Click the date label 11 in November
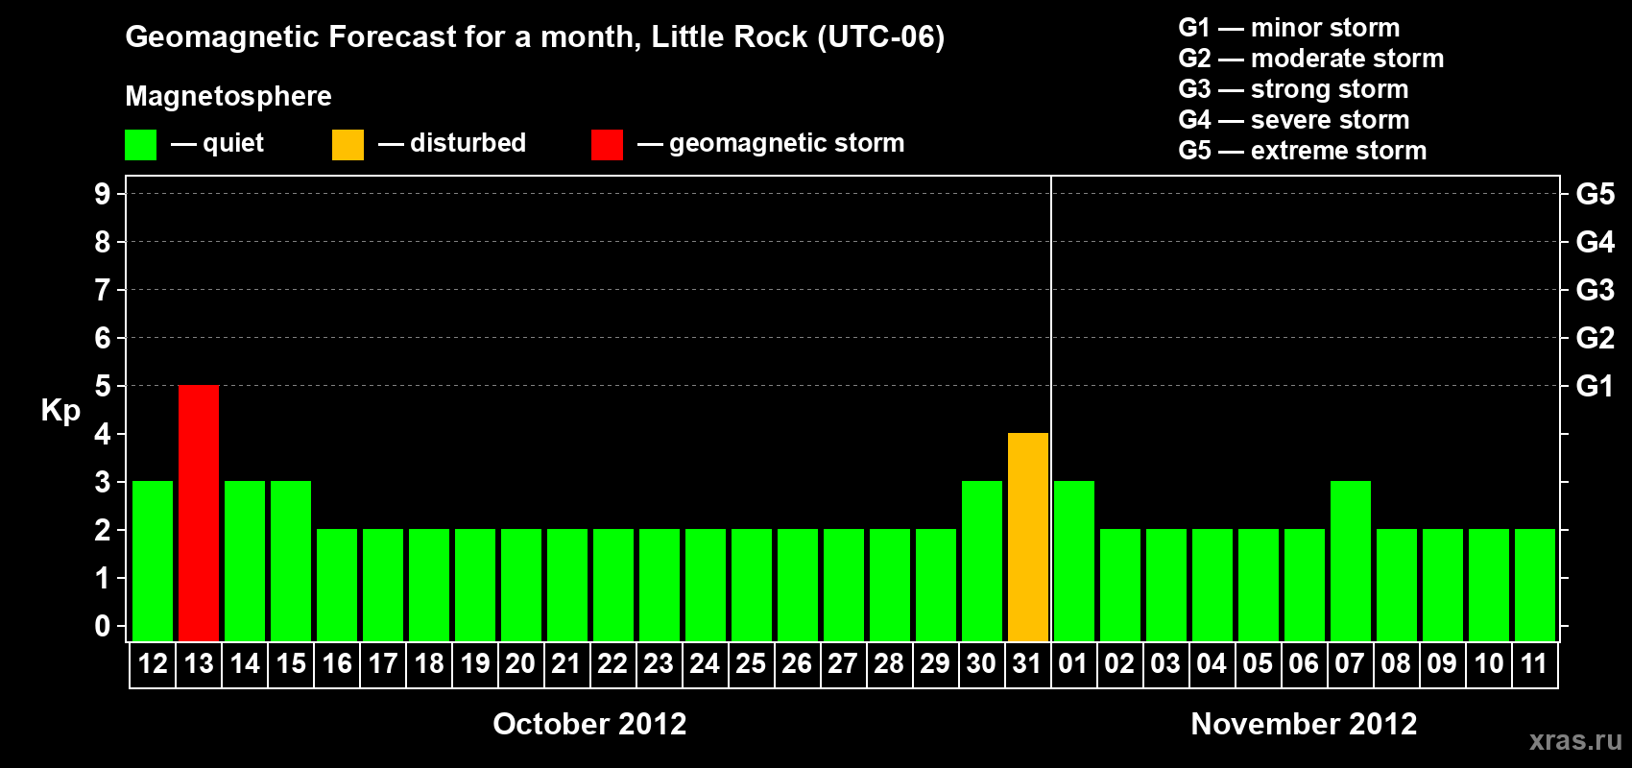This screenshot has width=1632, height=768. (1534, 663)
